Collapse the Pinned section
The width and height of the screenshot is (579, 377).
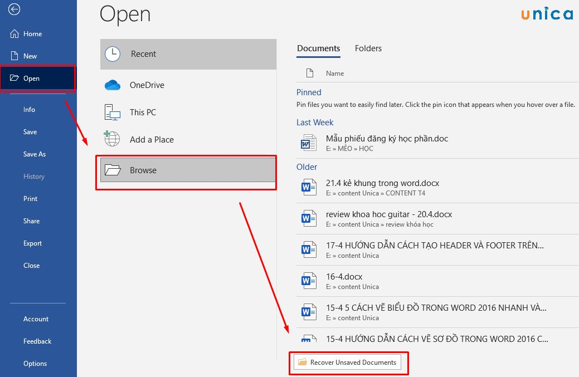coord(309,92)
